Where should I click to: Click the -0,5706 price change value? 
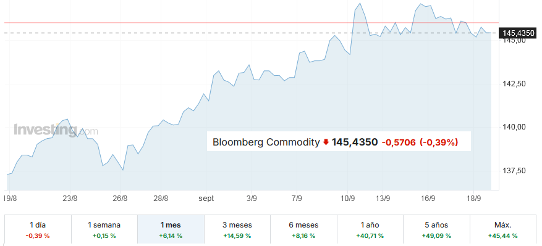tap(399, 142)
